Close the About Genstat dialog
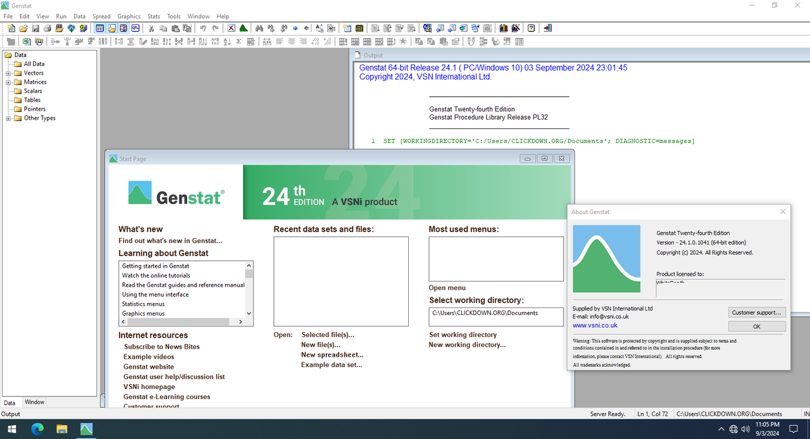This screenshot has width=810, height=439. click(783, 212)
